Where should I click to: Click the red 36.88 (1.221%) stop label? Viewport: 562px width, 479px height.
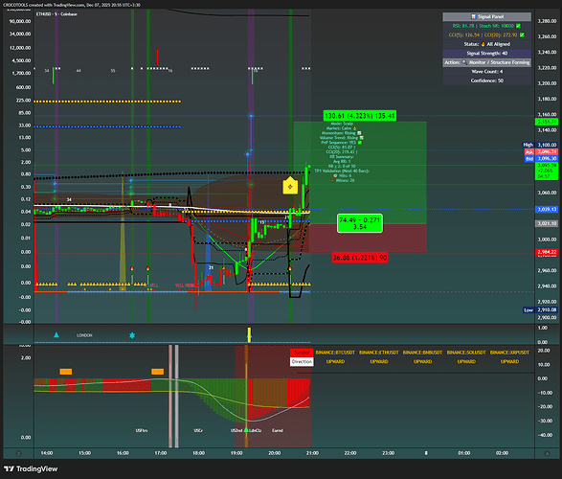(x=359, y=258)
